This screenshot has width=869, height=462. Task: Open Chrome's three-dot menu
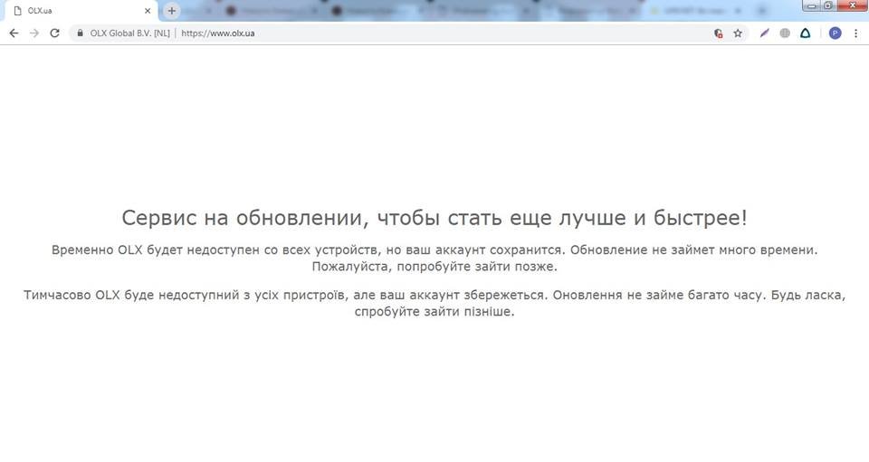(855, 33)
